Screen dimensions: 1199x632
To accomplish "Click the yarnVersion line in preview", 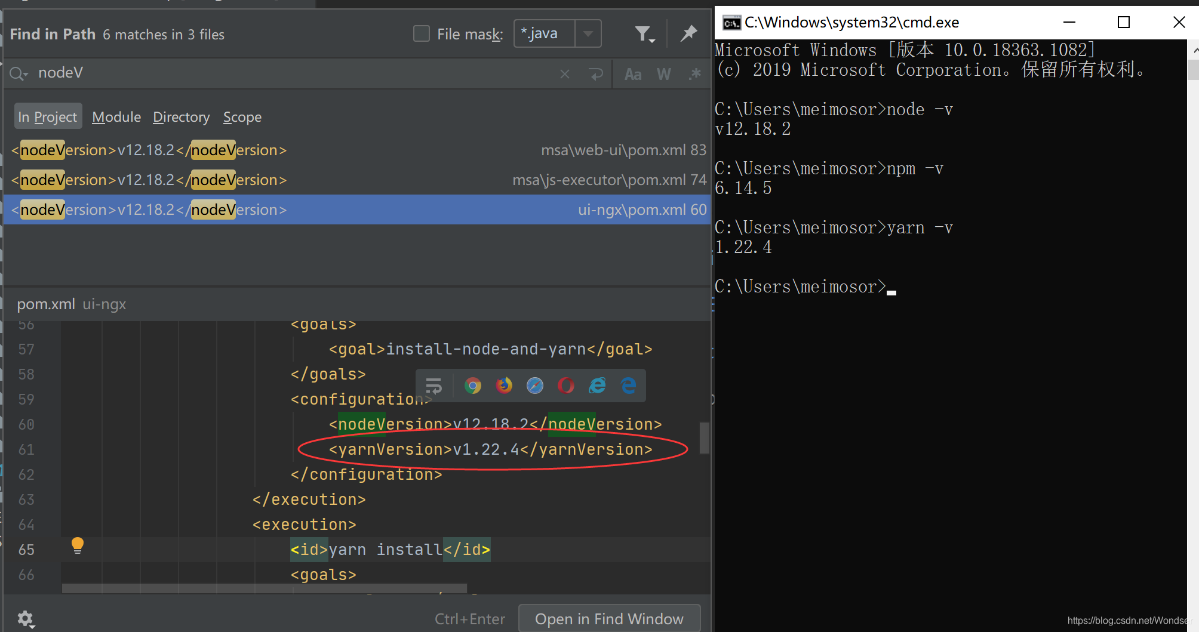I will (491, 449).
